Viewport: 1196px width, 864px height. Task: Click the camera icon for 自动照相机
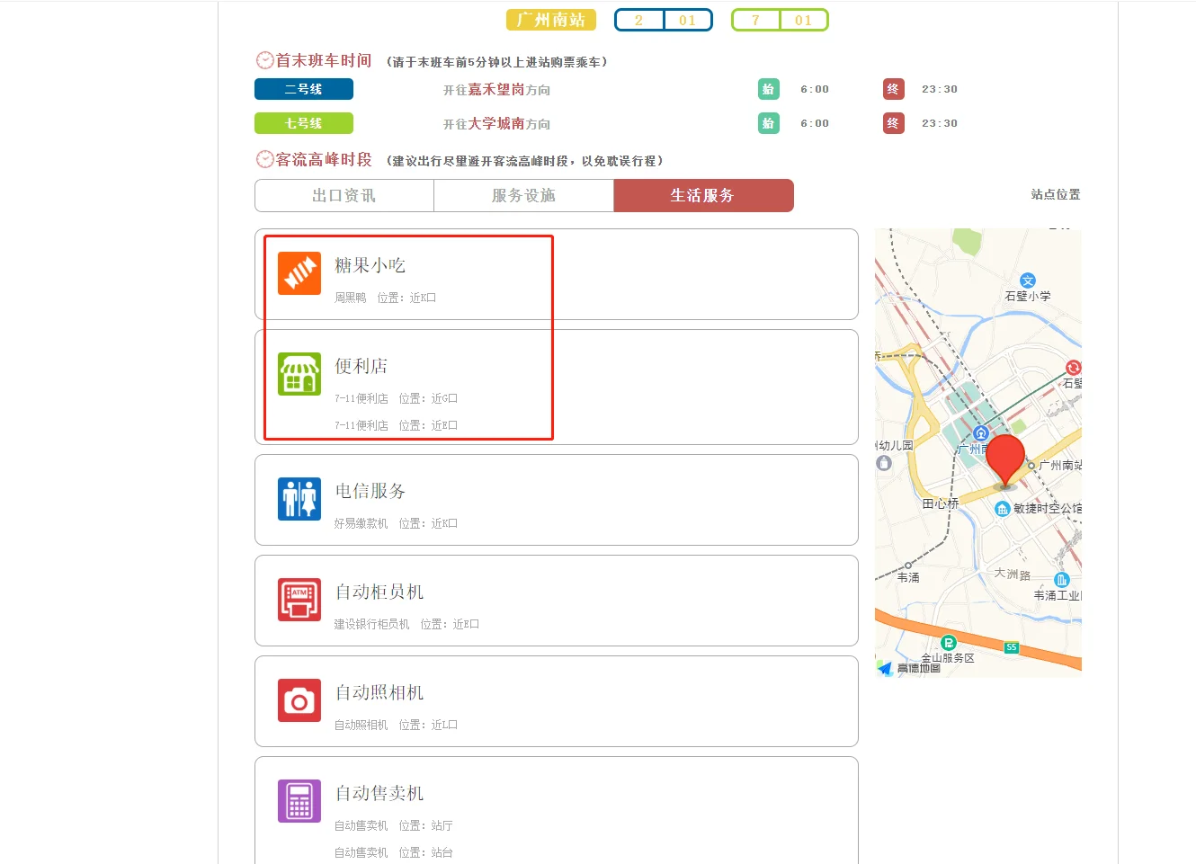coord(299,700)
